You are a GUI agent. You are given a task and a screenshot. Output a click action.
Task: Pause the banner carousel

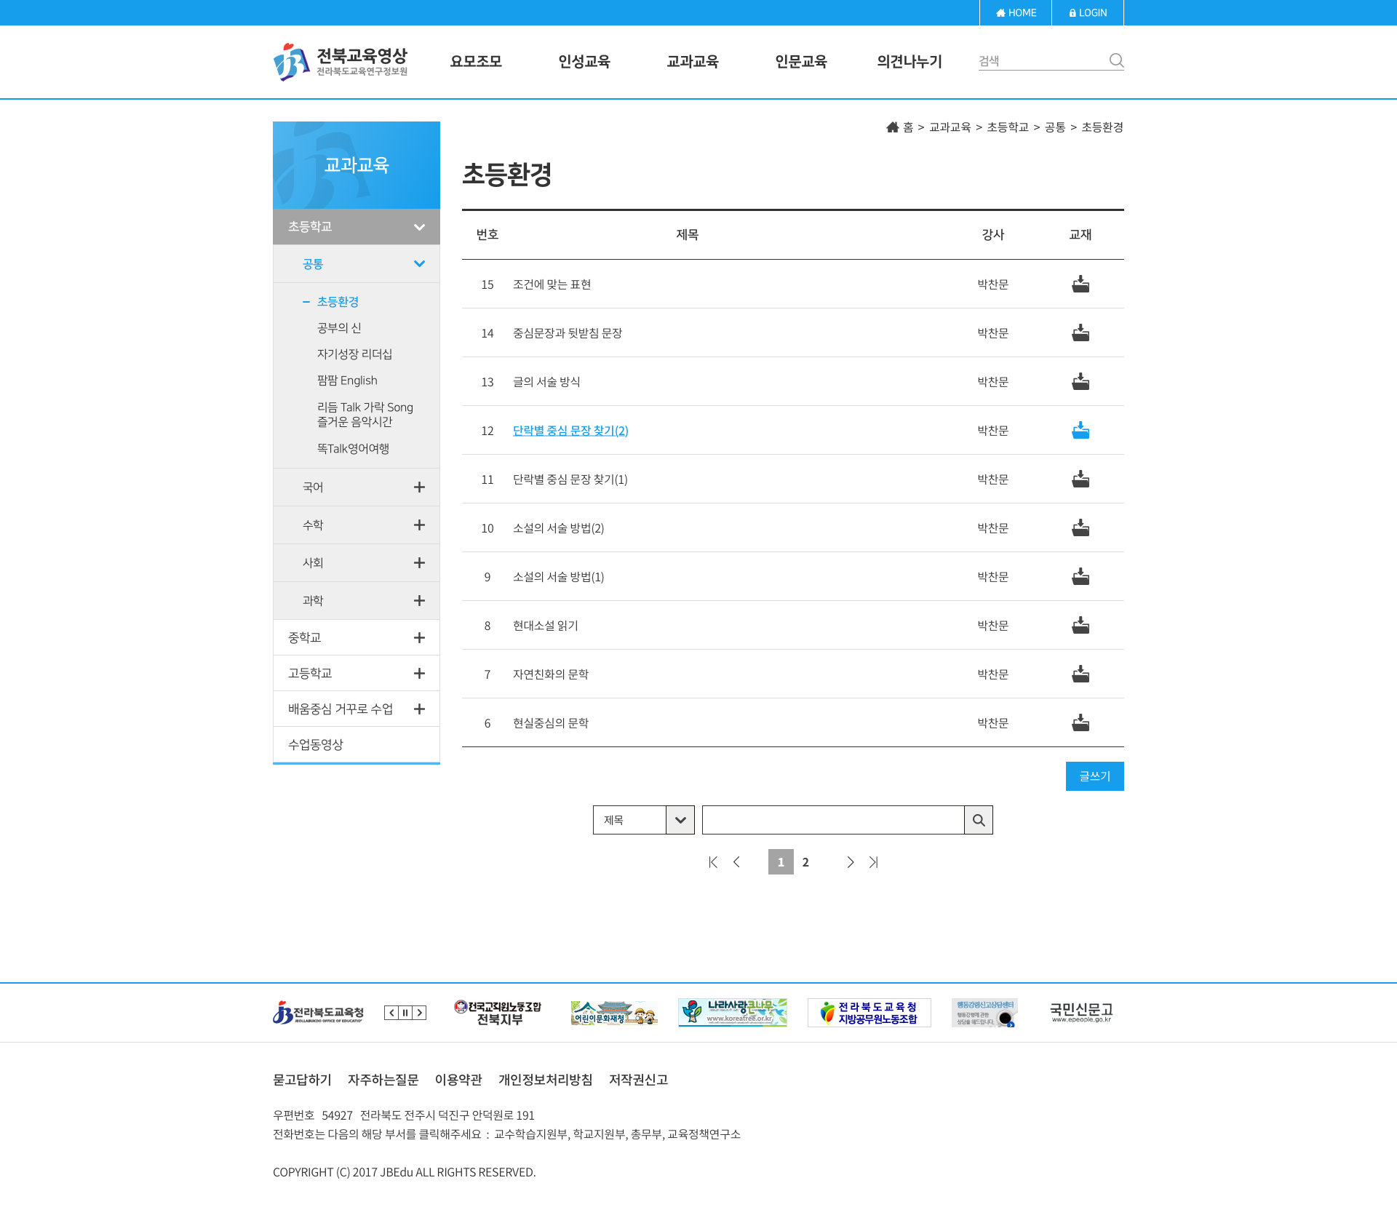[405, 1013]
